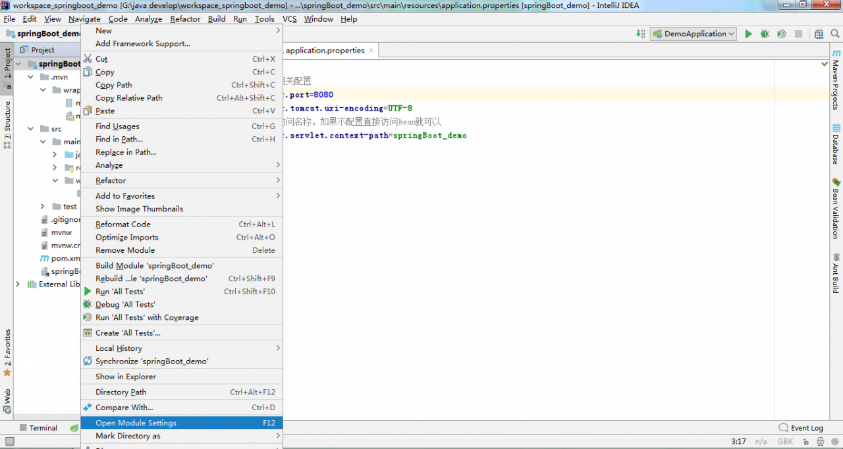Open the 2: Favorites tool window tab
This screenshot has height=449, width=843.
tap(7, 353)
